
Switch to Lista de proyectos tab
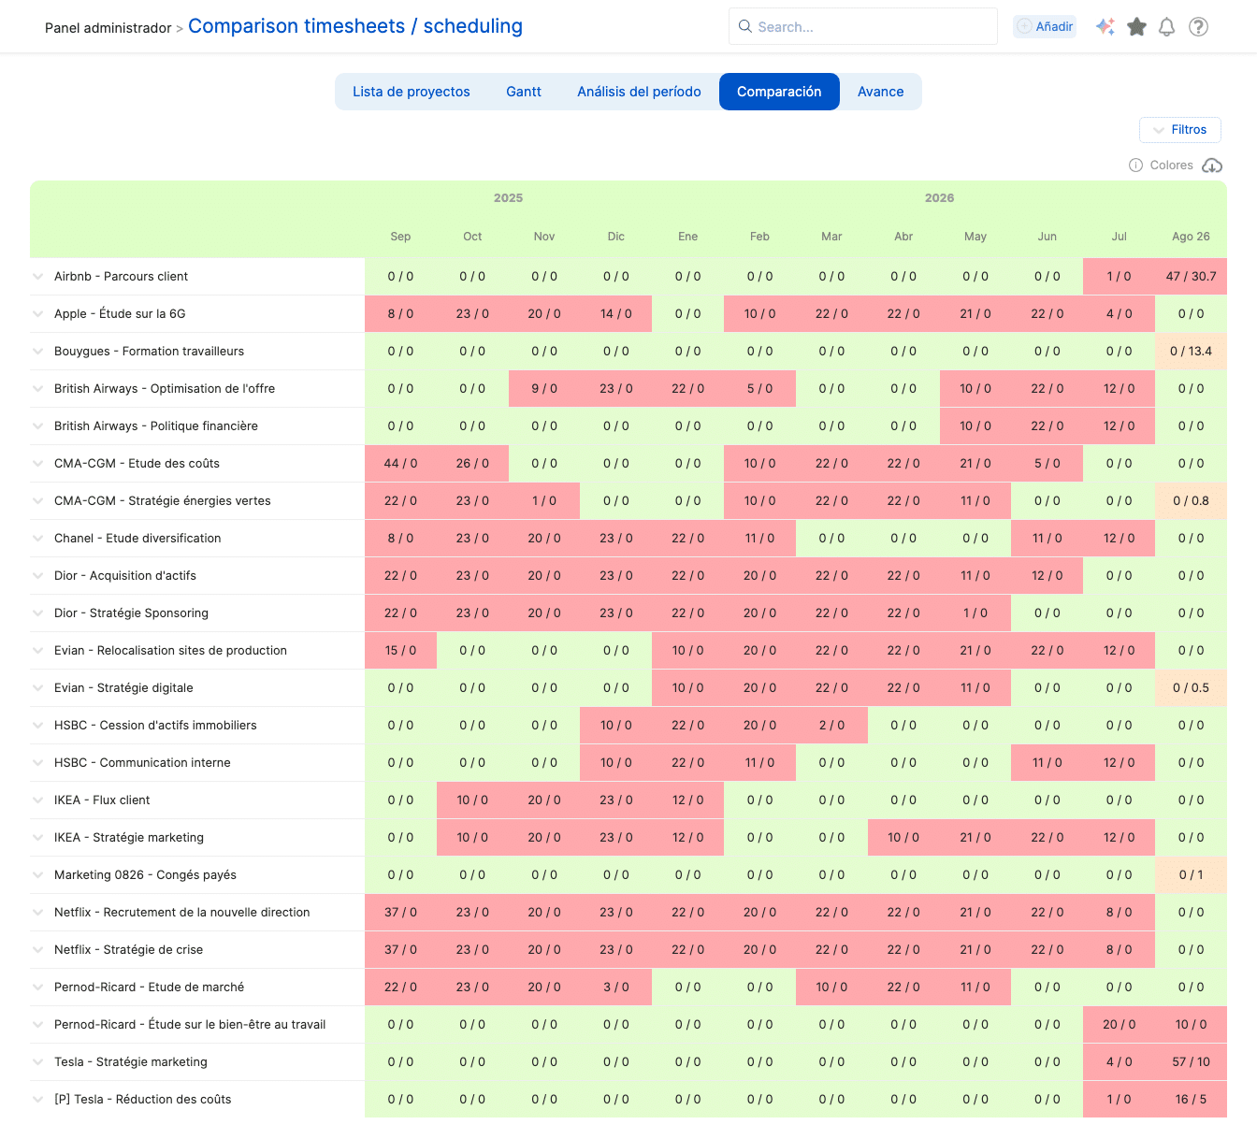pos(412,92)
